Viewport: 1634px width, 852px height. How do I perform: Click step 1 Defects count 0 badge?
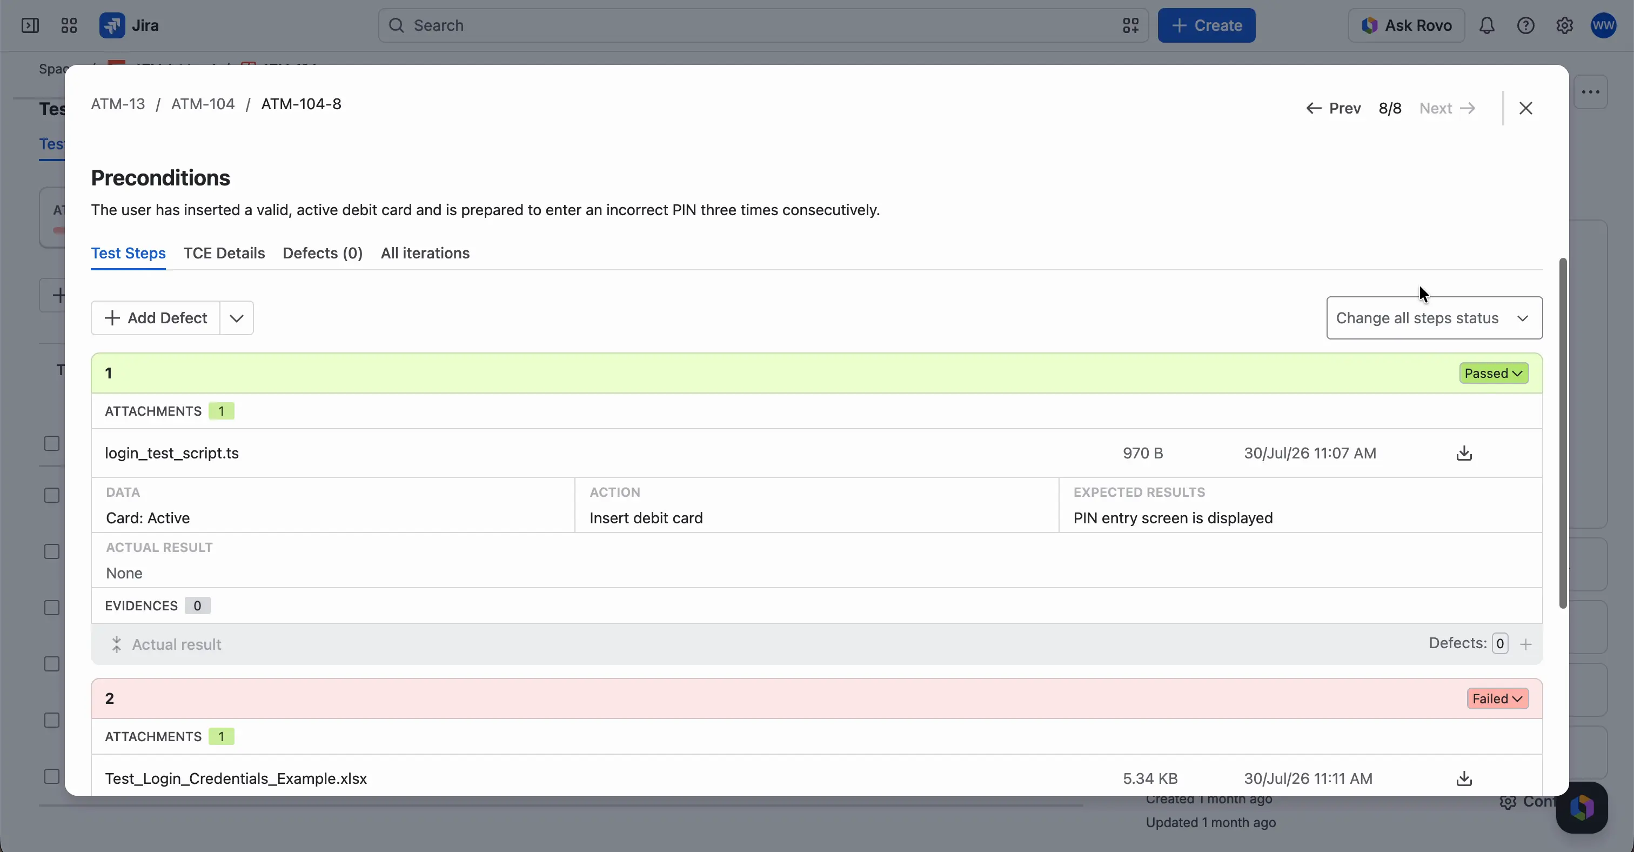point(1499,643)
